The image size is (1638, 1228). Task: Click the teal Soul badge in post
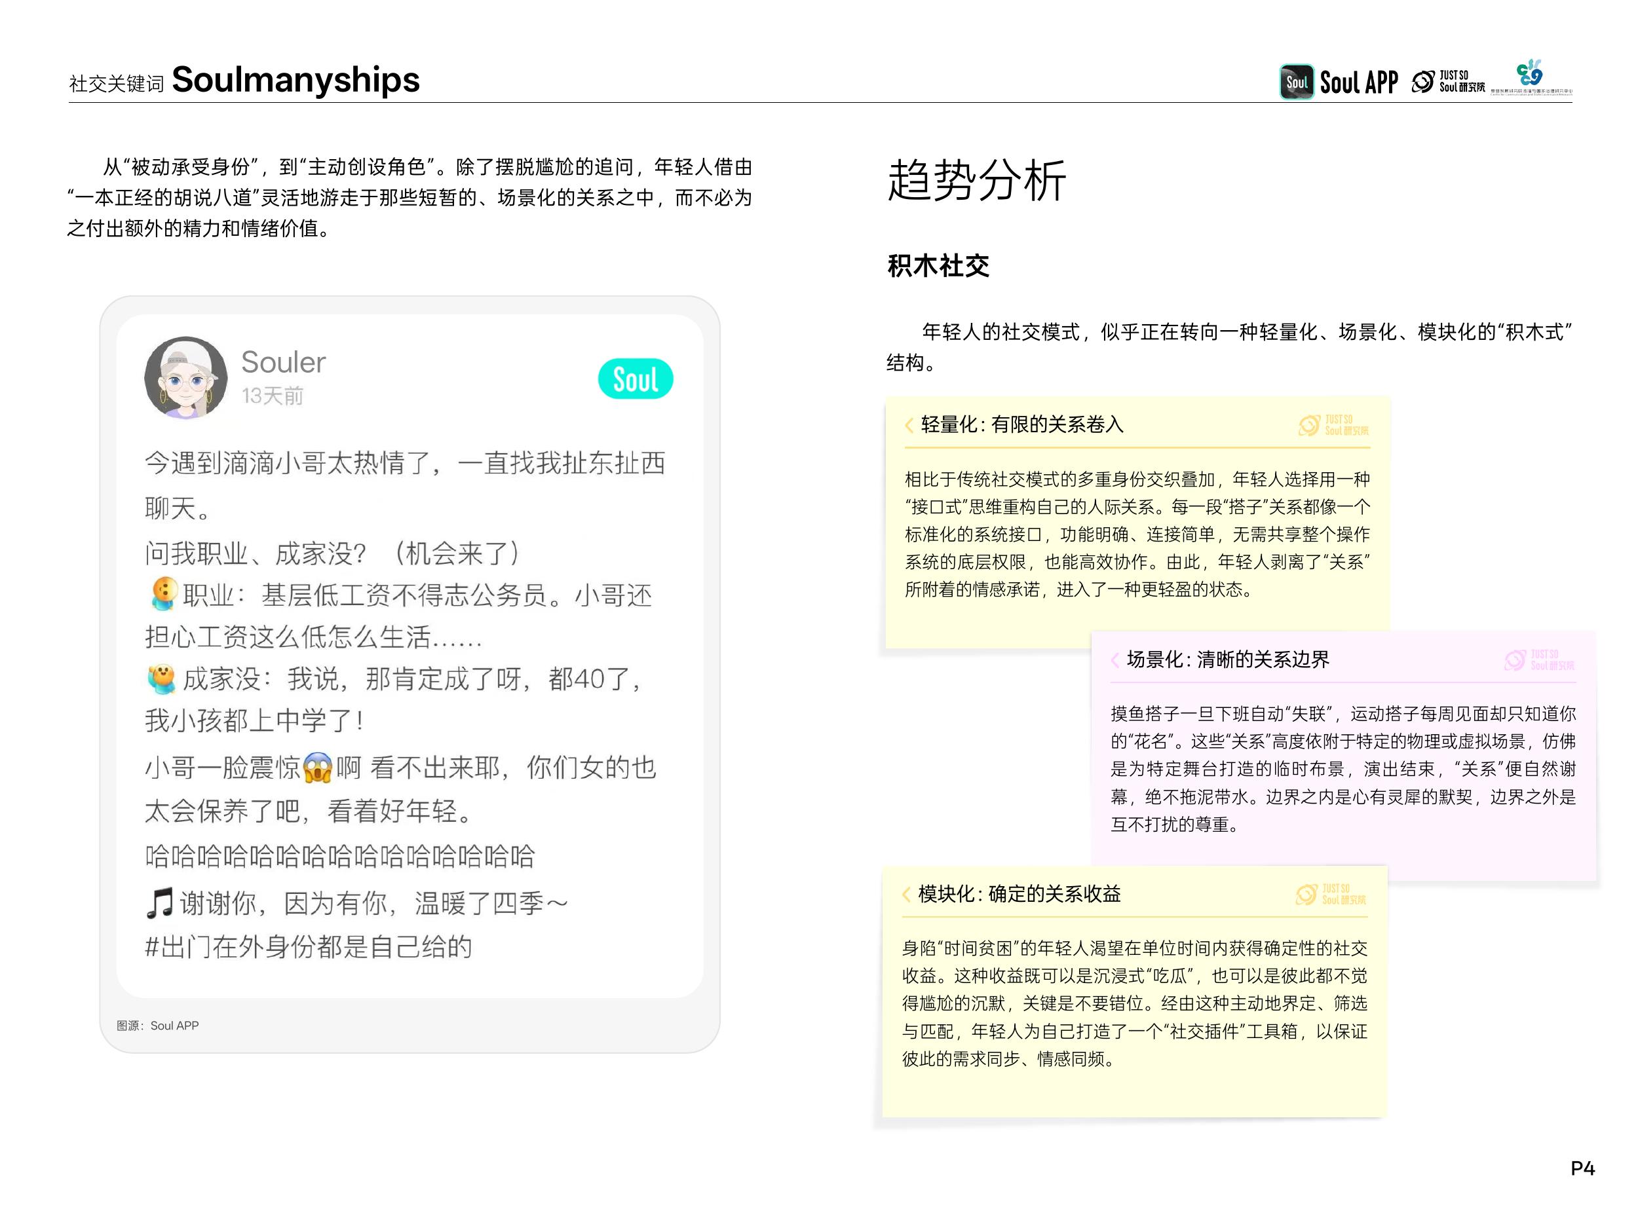635,379
